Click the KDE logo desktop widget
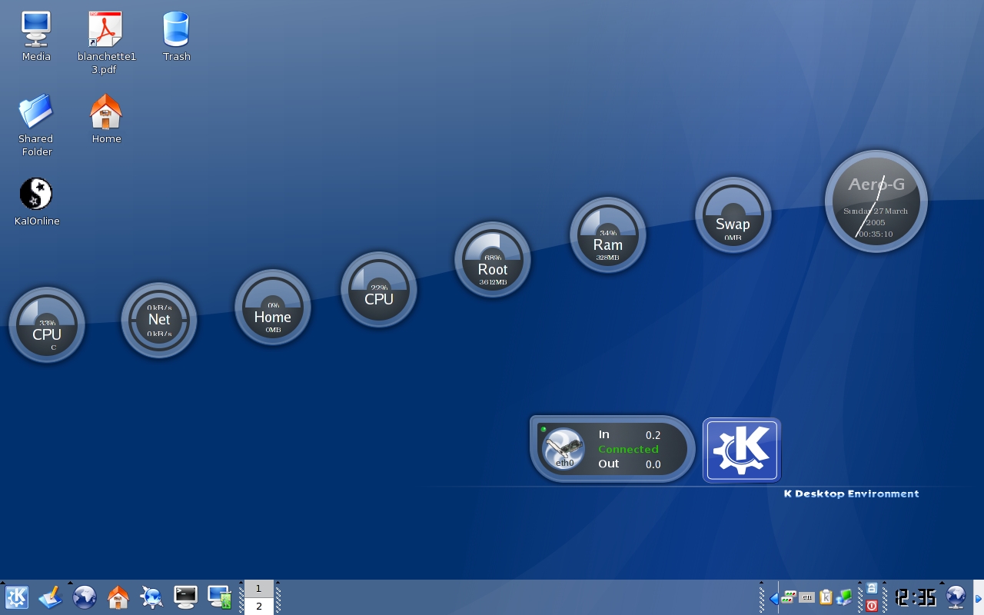Screen dimensions: 984x615 (742, 450)
